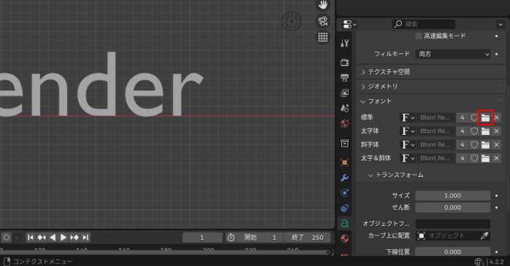Toggle the preview range clock icon
510x266 pixels.
(231, 238)
